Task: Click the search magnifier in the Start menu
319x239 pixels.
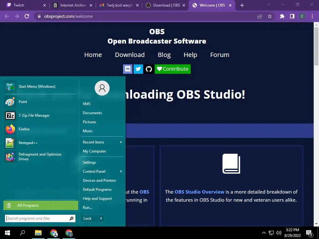Action: [71, 218]
